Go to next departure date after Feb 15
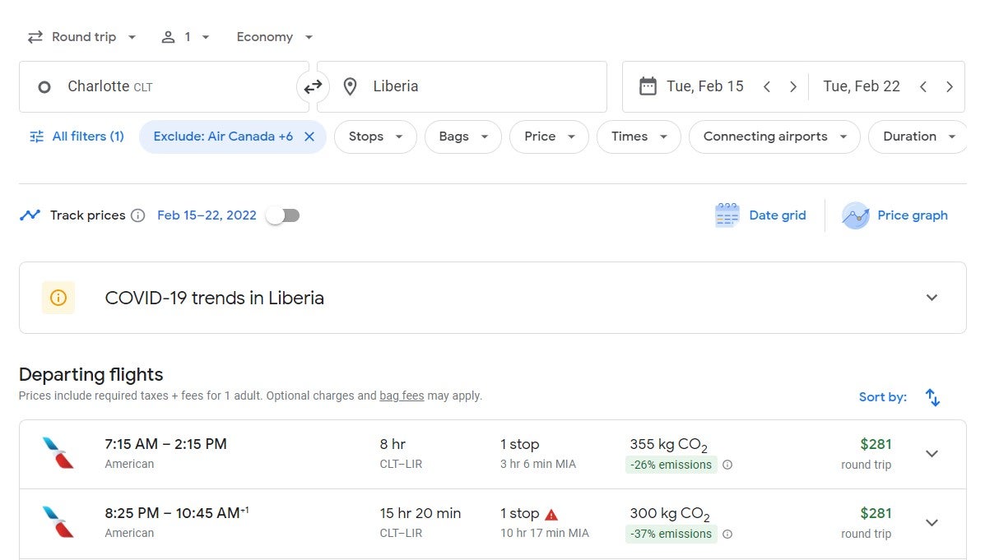 793,86
